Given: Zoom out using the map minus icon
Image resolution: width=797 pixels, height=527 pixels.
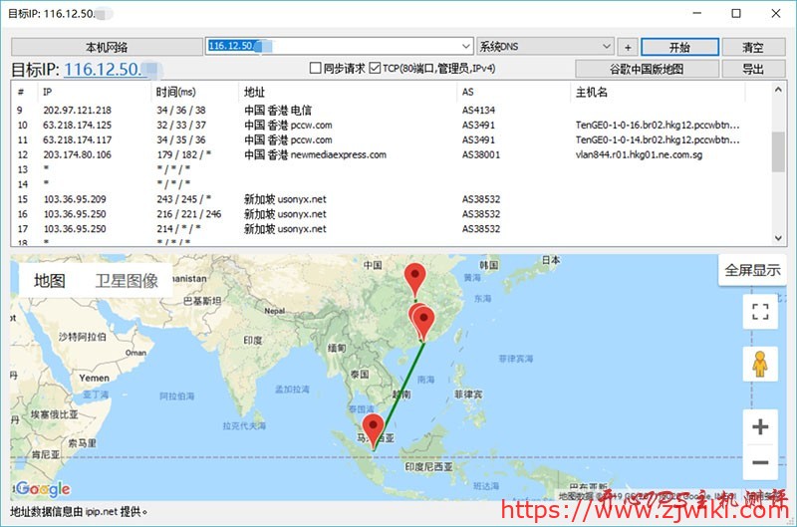Looking at the screenshot, I should 760,463.
